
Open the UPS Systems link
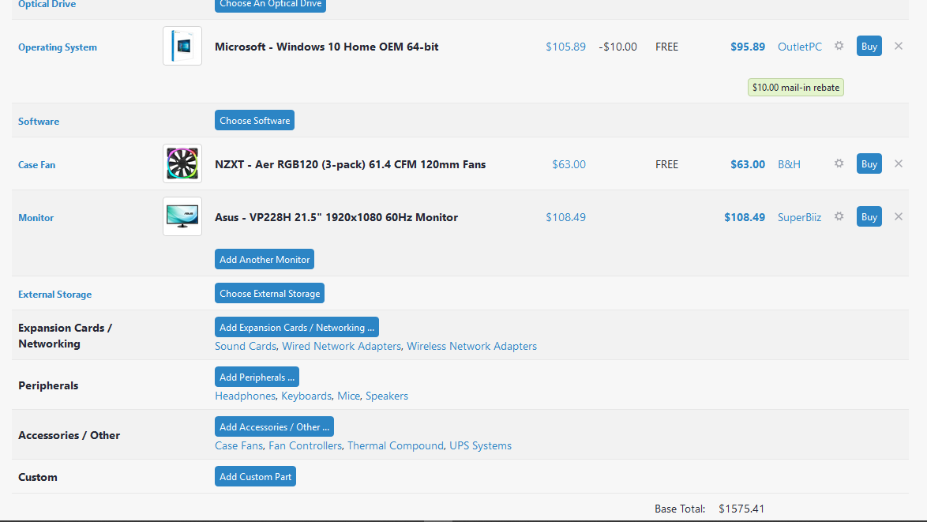(480, 445)
